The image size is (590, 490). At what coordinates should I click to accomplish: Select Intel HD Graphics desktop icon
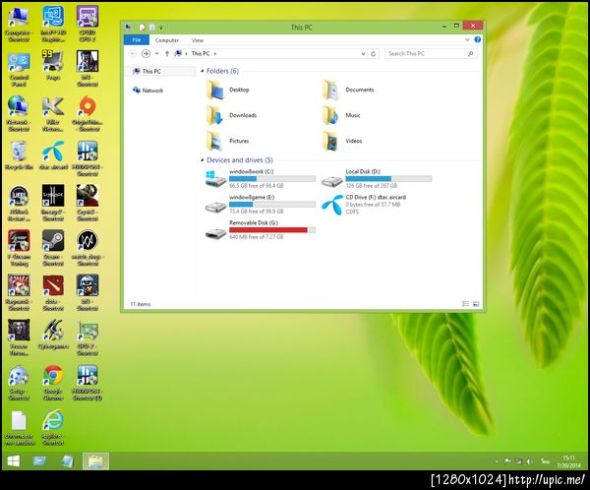53,25
